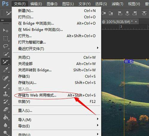Open the 选择(S) menu
The image size is (149, 136).
click(x=101, y=4)
